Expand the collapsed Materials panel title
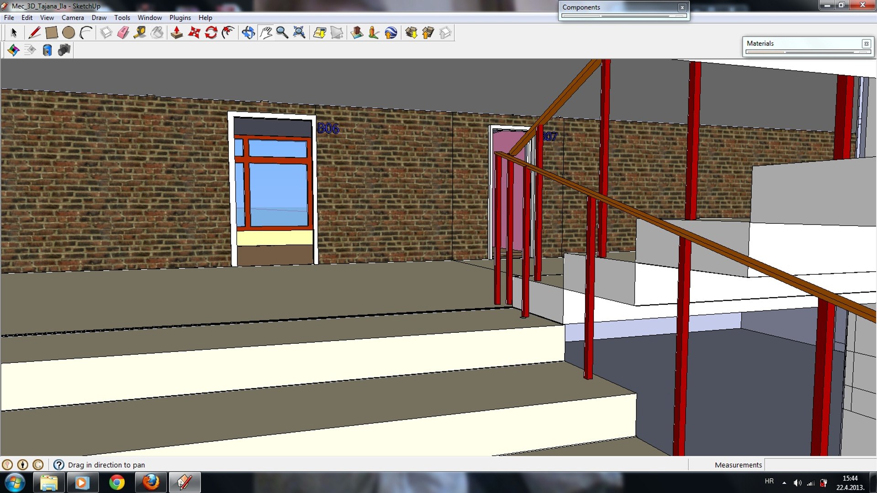877x493 pixels. (760, 43)
